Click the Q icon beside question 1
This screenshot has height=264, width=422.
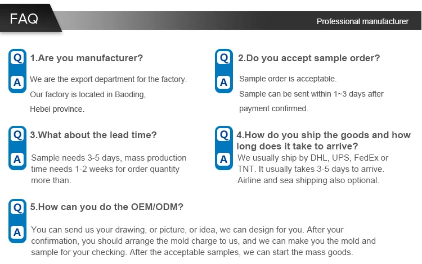click(x=17, y=58)
